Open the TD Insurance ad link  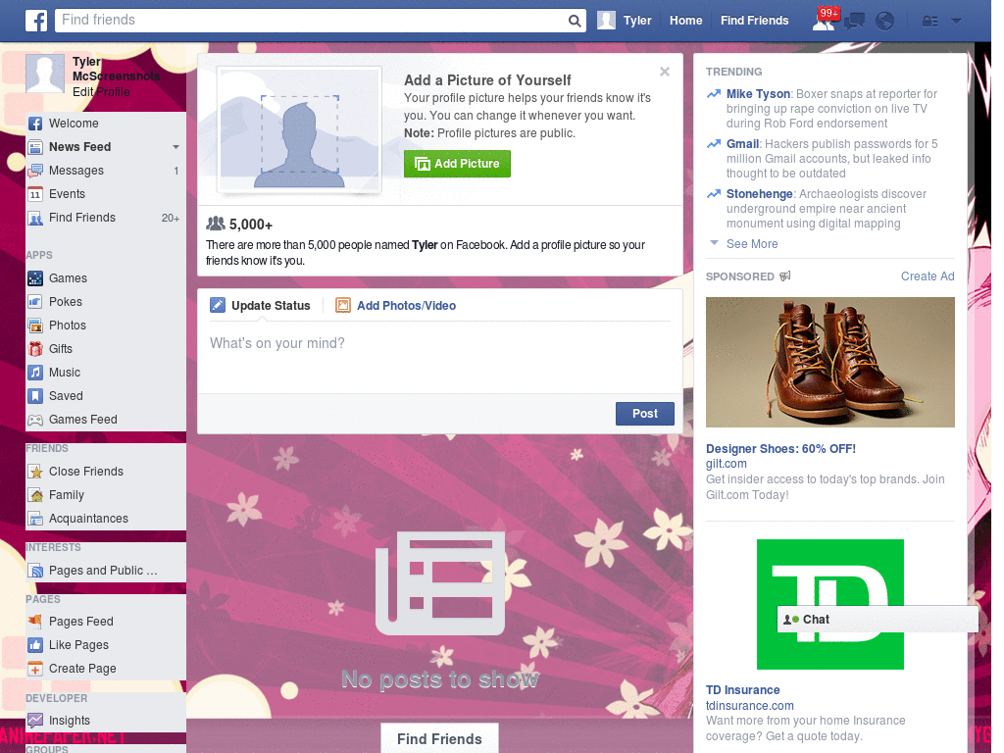point(743,690)
